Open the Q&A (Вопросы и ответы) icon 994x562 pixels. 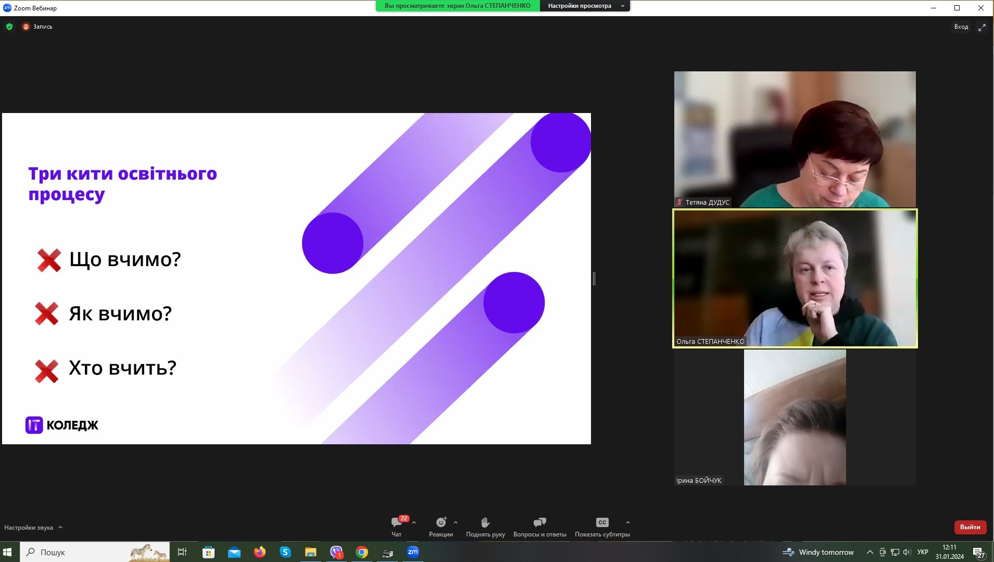click(x=539, y=522)
